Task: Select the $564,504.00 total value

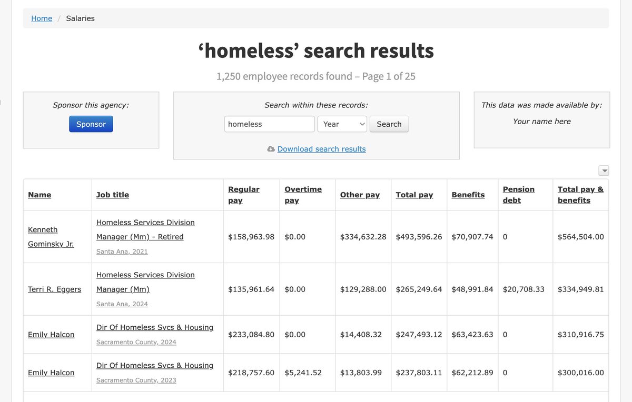Action: pyautogui.click(x=581, y=237)
